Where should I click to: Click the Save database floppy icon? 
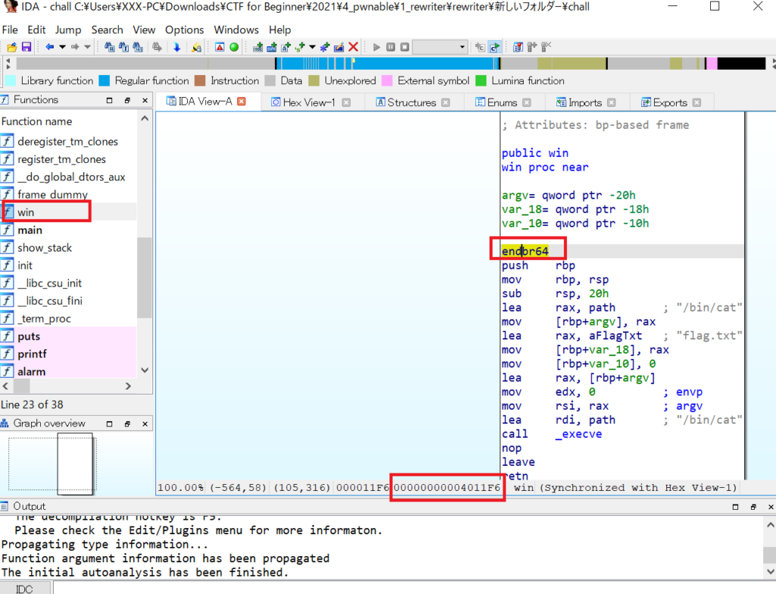pos(26,47)
